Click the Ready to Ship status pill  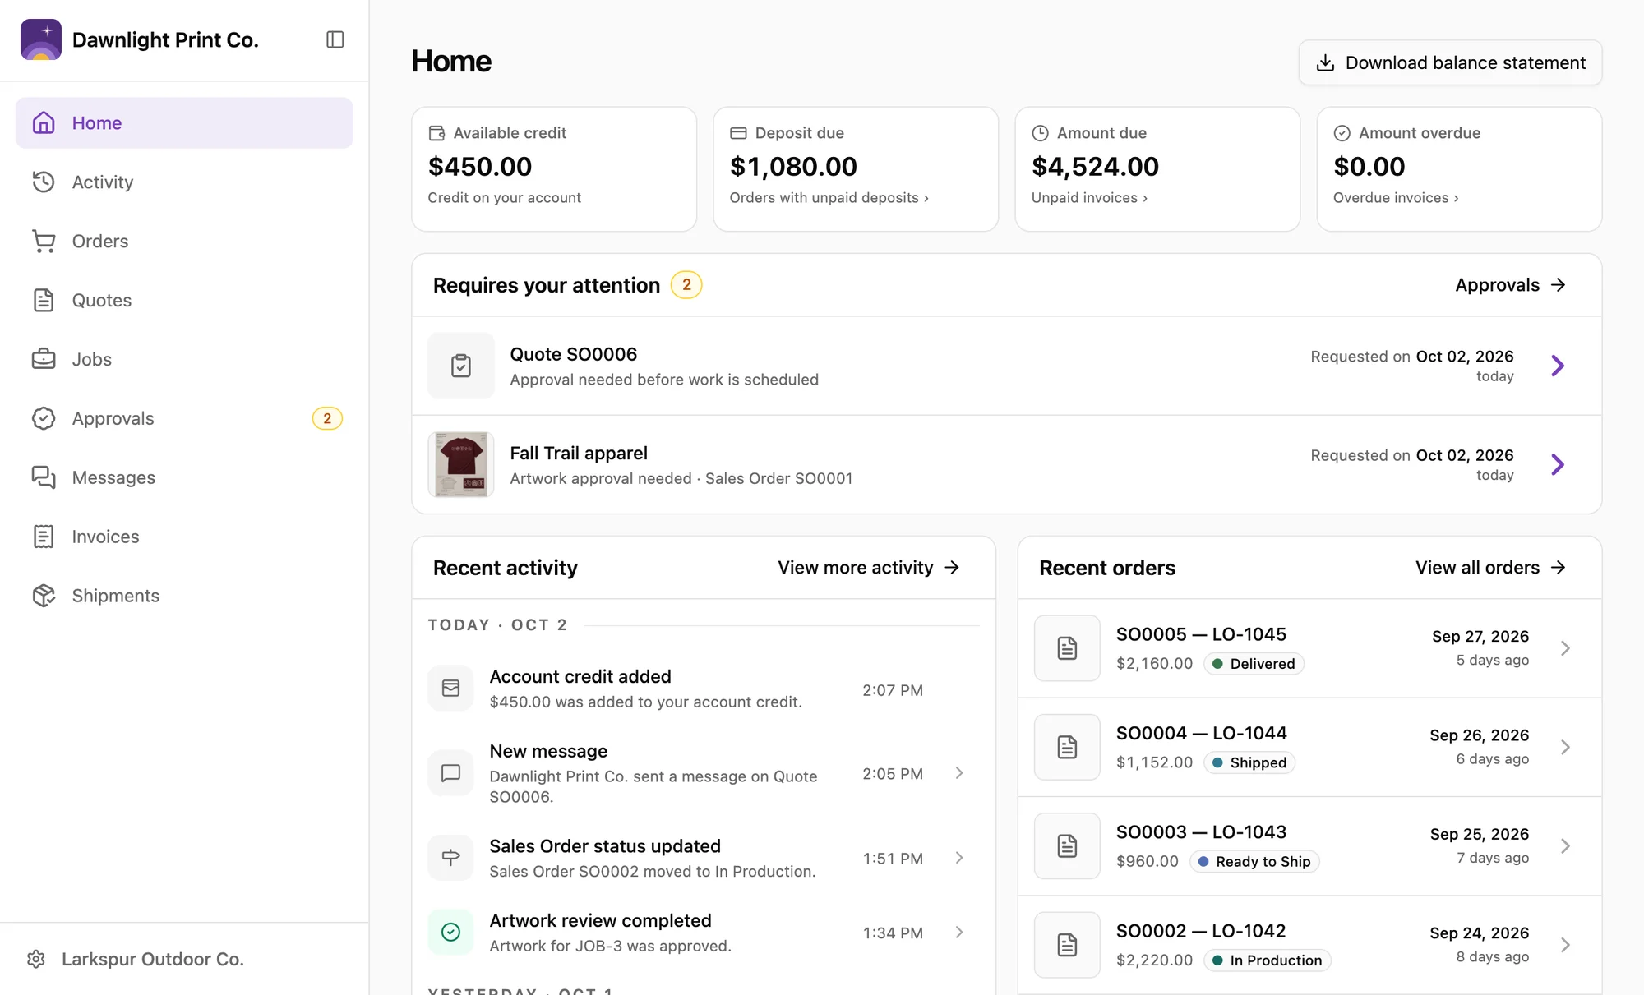[x=1254, y=861]
